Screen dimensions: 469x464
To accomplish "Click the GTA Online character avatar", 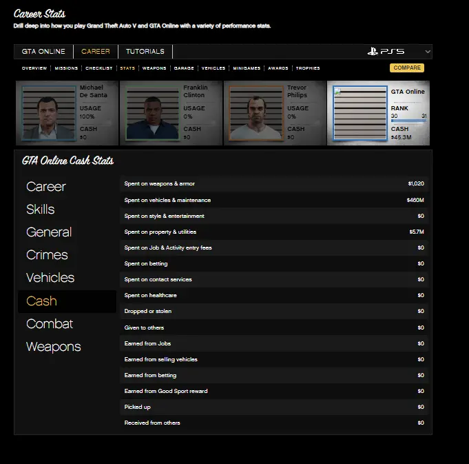I will 359,113.
